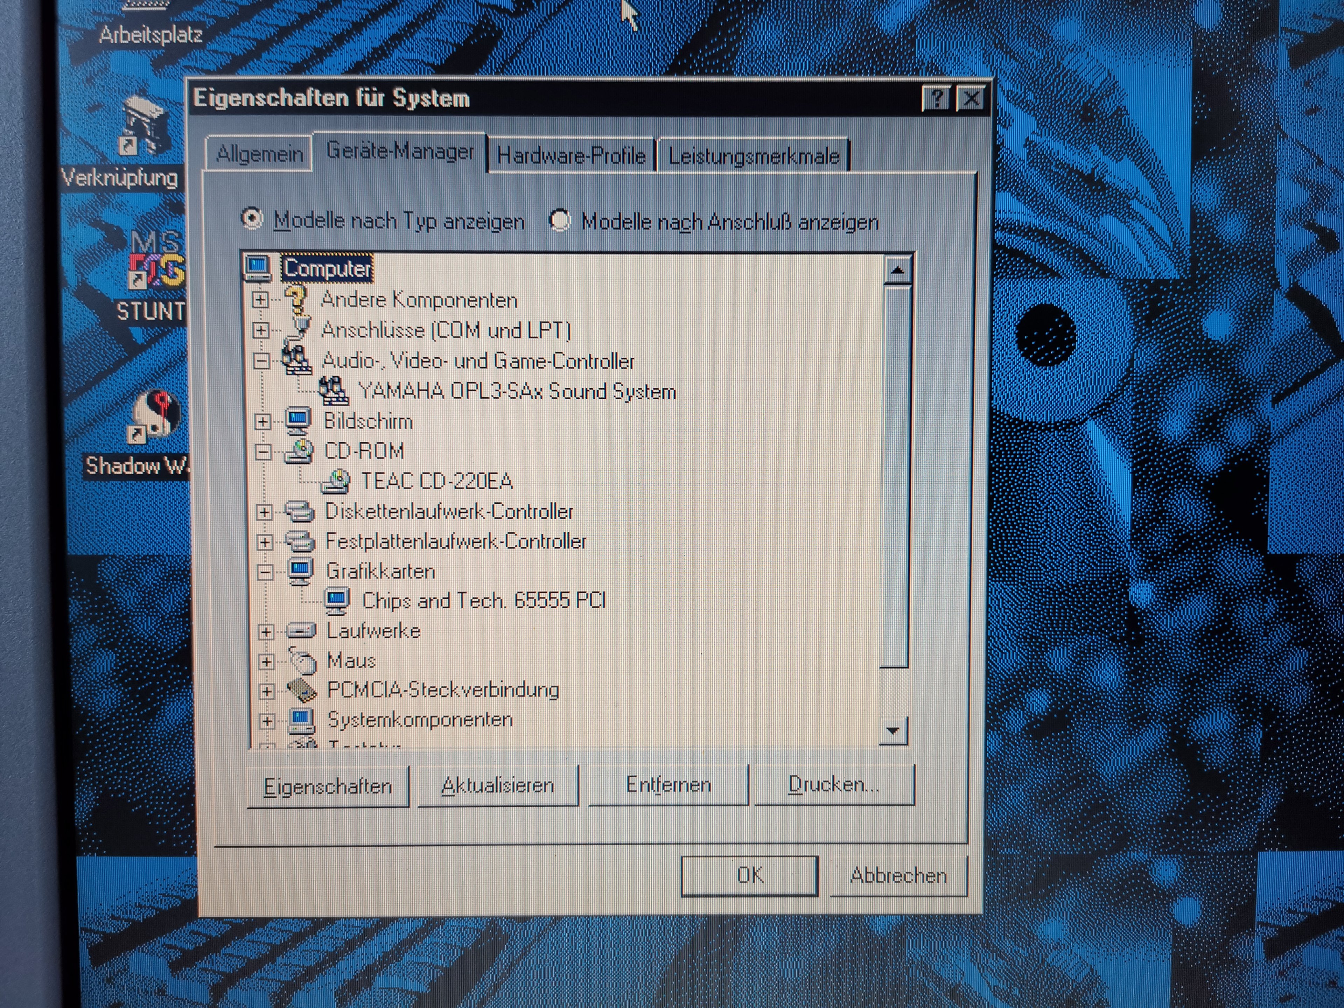This screenshot has height=1008, width=1344.
Task: Select Modelle nach Anschluß anzeigen radio button
Action: coord(560,220)
